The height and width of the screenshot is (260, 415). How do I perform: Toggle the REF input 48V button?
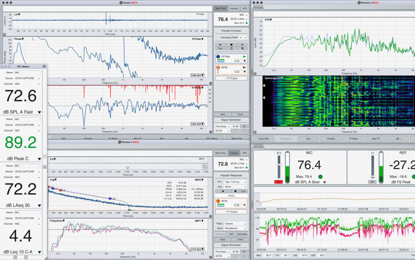click(x=372, y=182)
